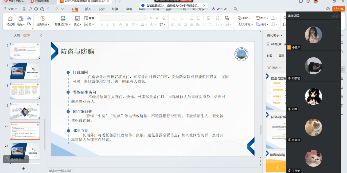347x173 pixels.
Task: Click the Reset (重置) slide button
Action: pyautogui.click(x=89, y=18)
